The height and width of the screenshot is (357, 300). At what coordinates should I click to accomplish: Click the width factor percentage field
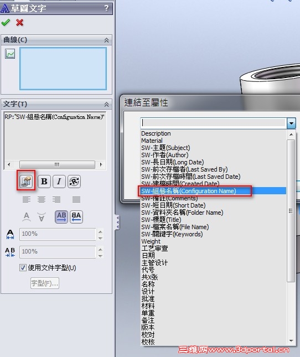pyautogui.click(x=58, y=234)
